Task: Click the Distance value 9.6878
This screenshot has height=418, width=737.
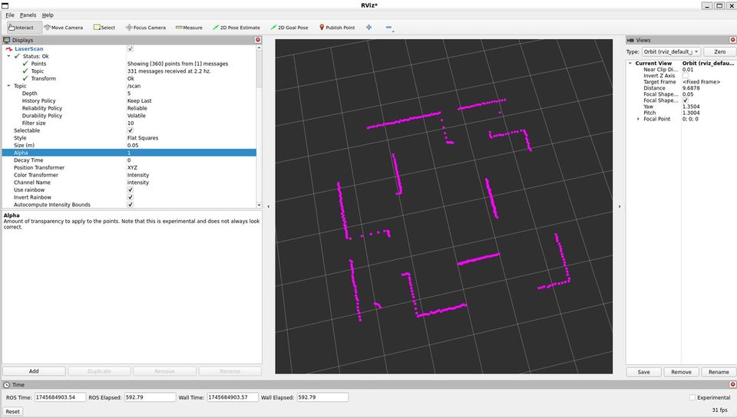Action: click(691, 88)
